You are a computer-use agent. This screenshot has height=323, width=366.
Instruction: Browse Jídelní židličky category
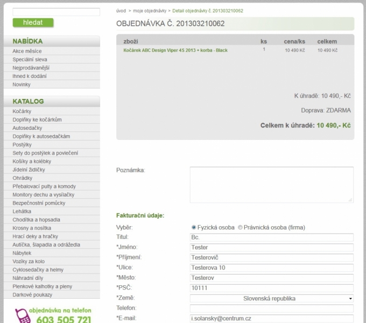pyautogui.click(x=29, y=170)
